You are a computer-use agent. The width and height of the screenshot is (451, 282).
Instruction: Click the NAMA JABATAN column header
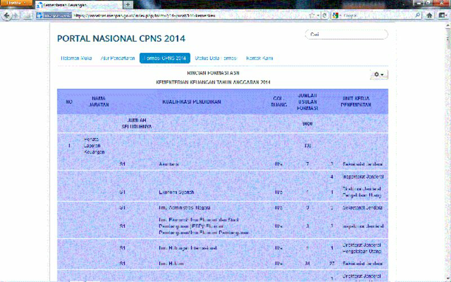(99, 102)
